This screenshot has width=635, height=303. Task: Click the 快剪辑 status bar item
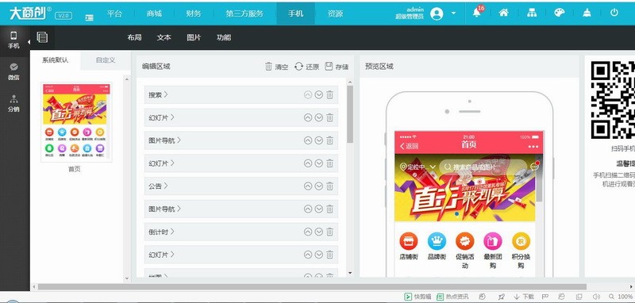(x=418, y=297)
